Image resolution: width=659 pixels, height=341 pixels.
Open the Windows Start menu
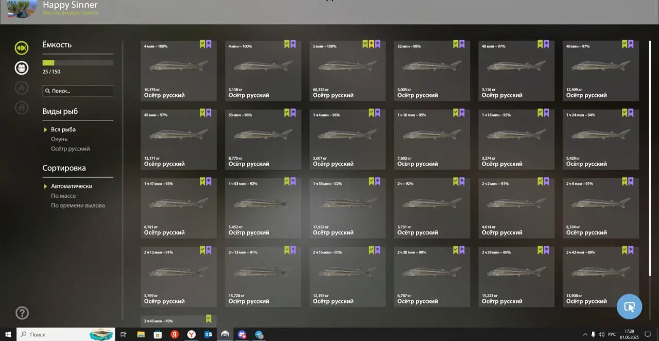[8, 334]
